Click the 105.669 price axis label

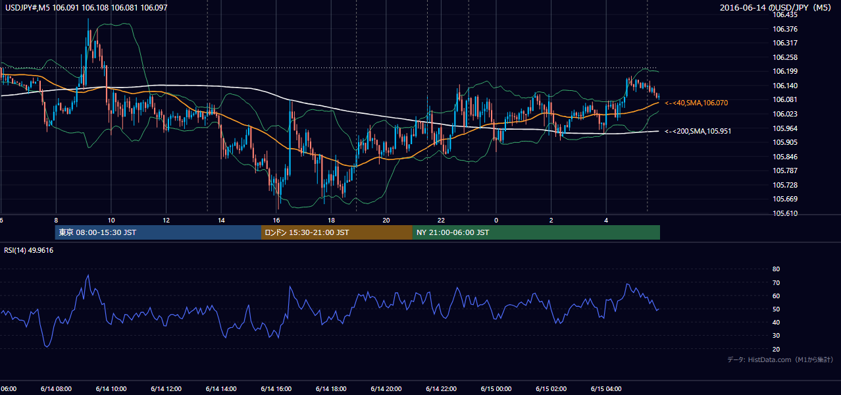click(786, 199)
